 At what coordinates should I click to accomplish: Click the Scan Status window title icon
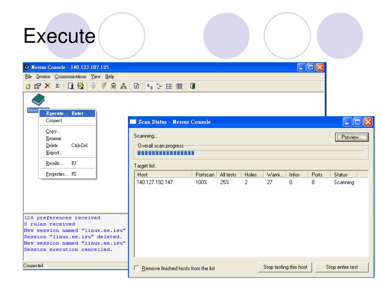(x=133, y=122)
